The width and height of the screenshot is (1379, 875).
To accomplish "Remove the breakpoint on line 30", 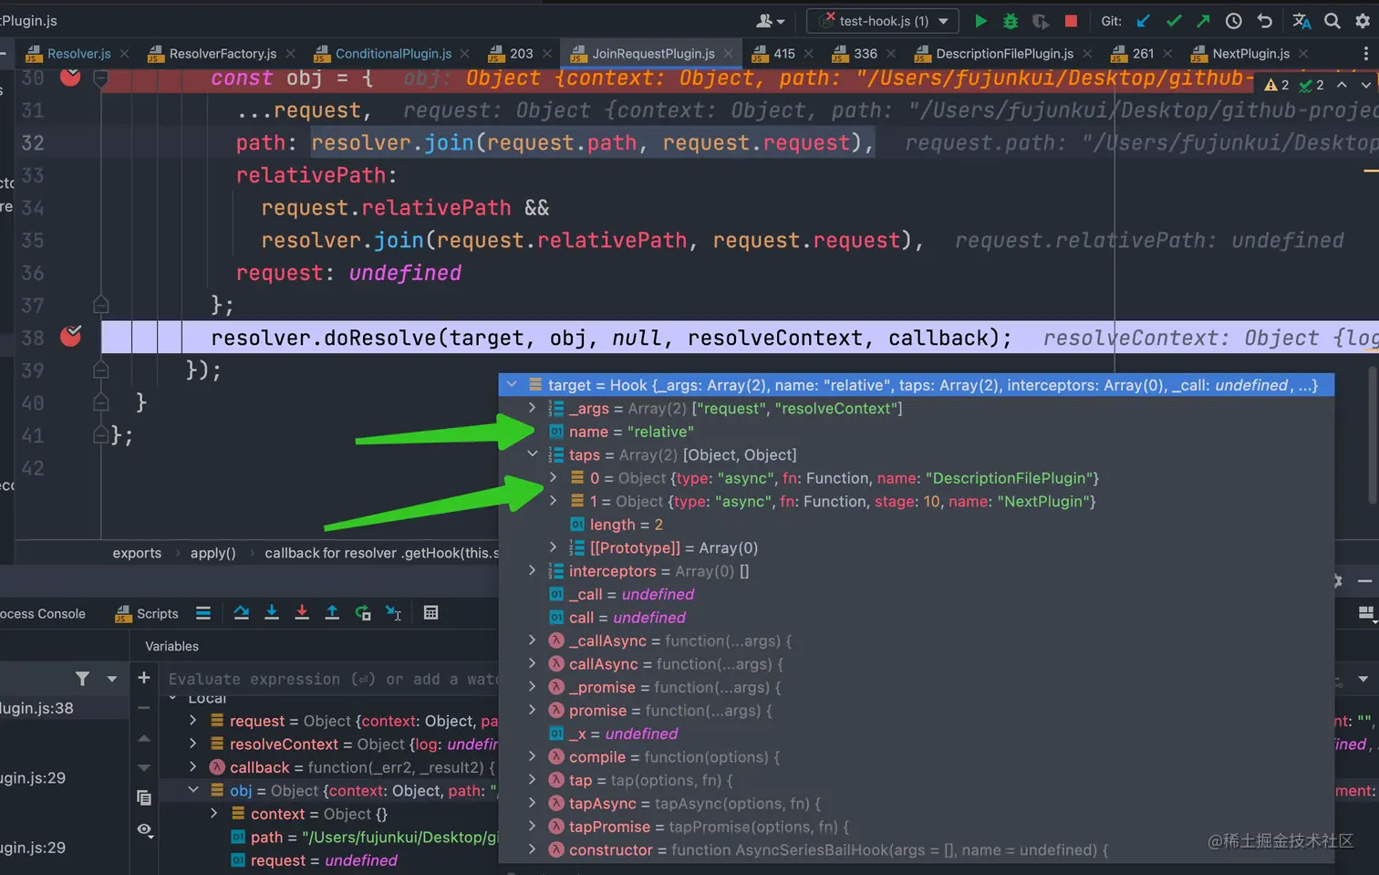I will pyautogui.click(x=70, y=78).
